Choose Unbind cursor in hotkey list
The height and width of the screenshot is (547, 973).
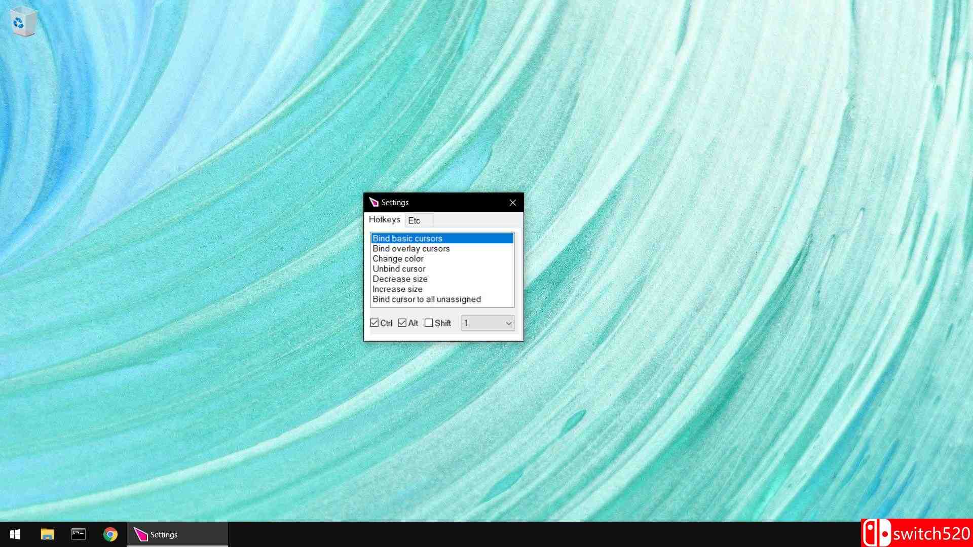coord(399,269)
